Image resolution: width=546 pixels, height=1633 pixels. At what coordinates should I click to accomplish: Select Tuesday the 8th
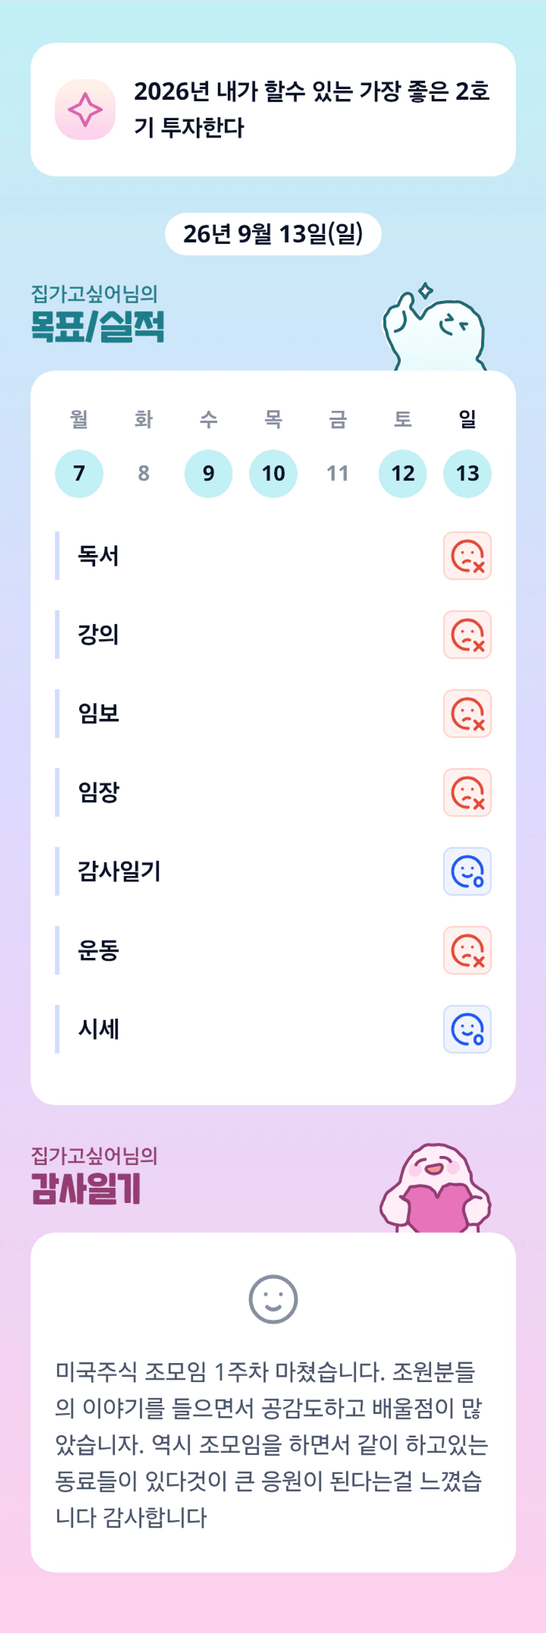click(143, 474)
